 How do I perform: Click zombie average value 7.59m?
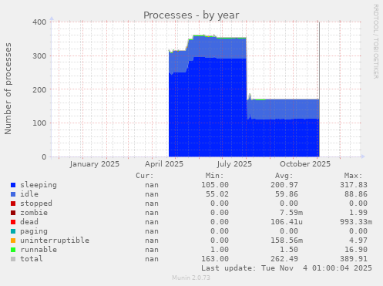(x=291, y=213)
